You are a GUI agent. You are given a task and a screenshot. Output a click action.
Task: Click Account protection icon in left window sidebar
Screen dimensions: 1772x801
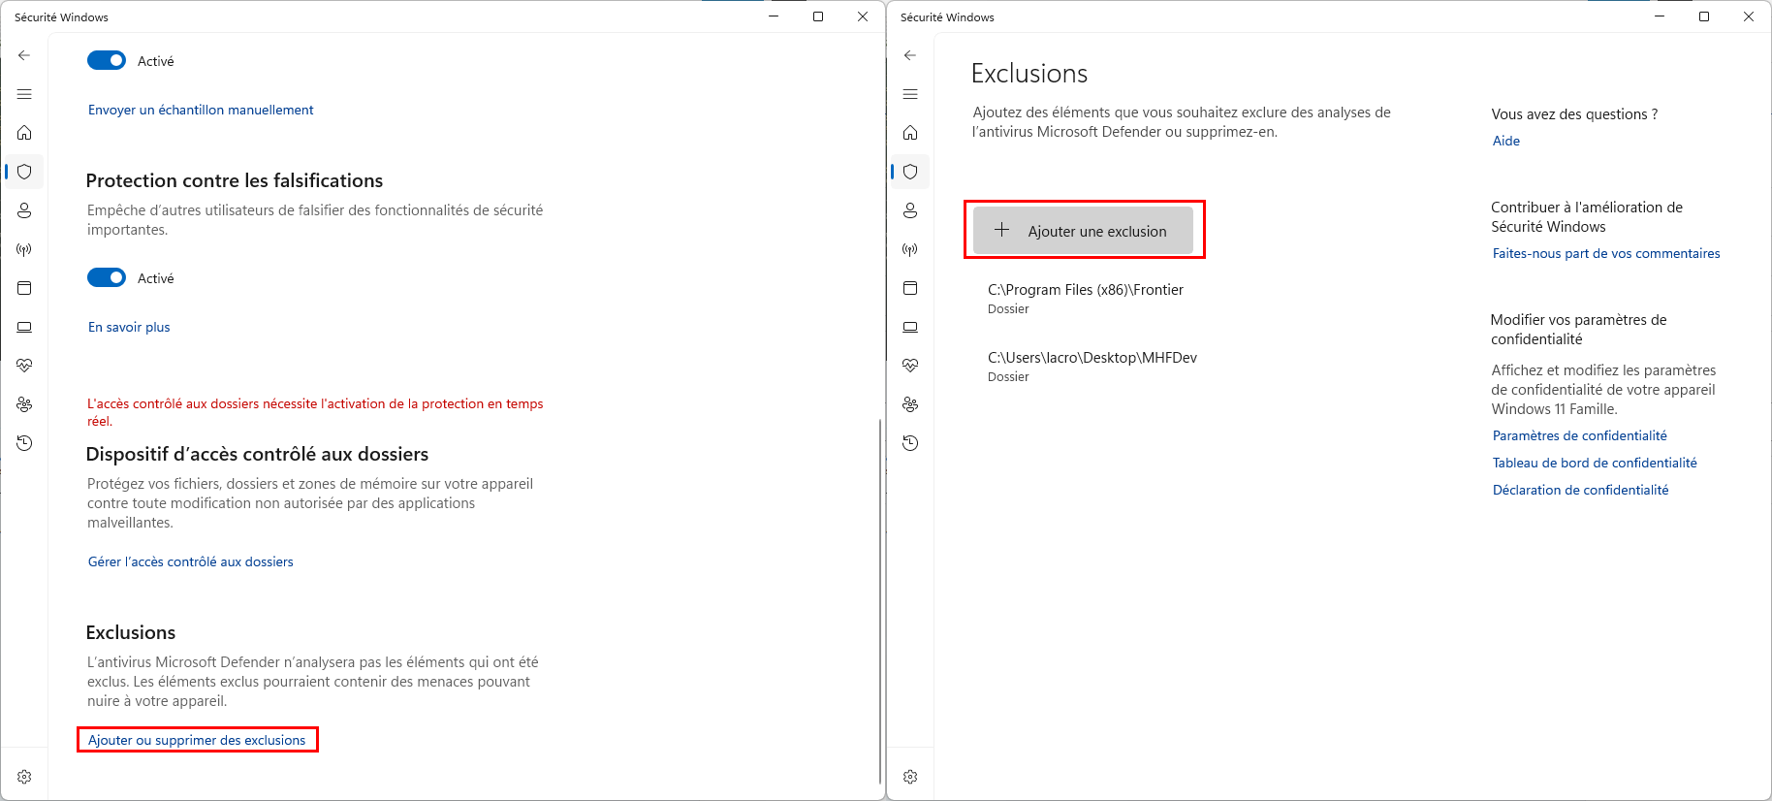coord(24,210)
